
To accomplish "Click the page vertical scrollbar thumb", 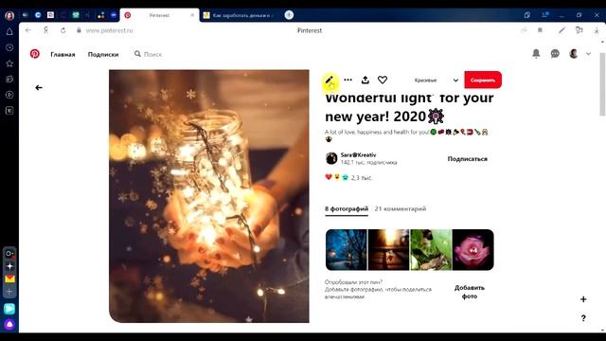I will click(x=602, y=84).
